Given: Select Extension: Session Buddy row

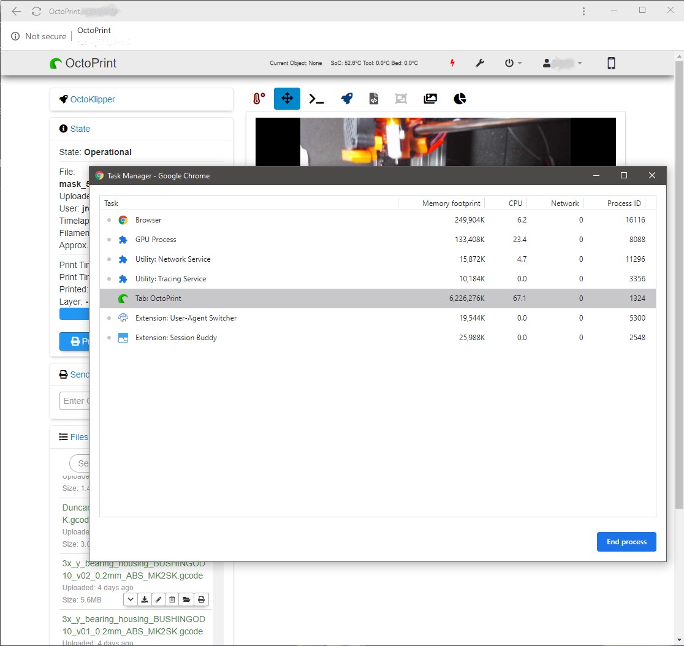Looking at the screenshot, I should coord(378,338).
